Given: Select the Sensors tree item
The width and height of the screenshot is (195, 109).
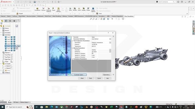Looking at the screenshot, I should [x=6, y=30].
